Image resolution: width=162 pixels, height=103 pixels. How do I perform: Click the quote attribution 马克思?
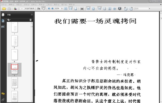(x=129, y=75)
